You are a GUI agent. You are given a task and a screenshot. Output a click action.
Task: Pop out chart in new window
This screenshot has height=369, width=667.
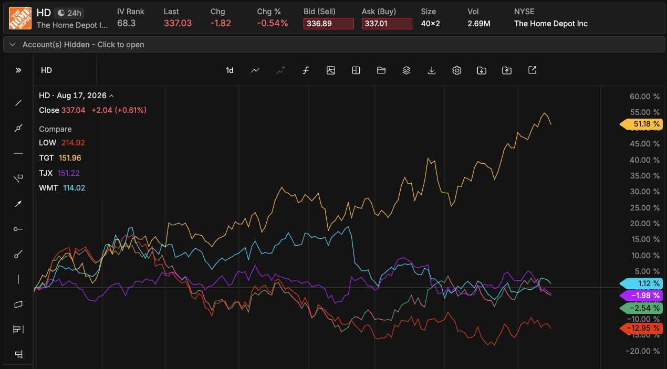tap(532, 70)
